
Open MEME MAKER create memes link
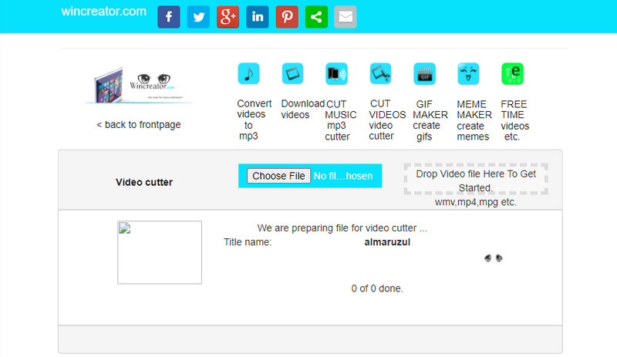474,120
